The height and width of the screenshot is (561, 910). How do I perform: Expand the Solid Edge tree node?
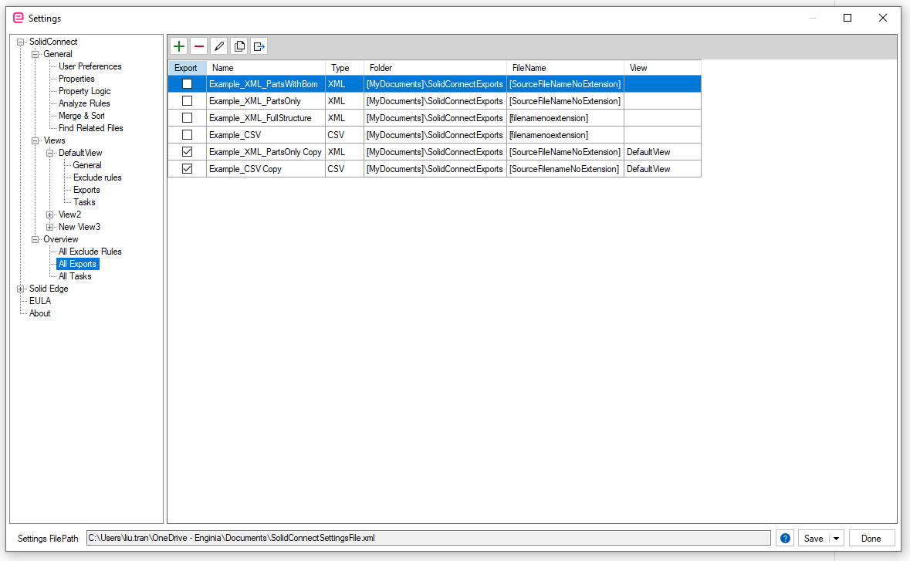coord(20,289)
